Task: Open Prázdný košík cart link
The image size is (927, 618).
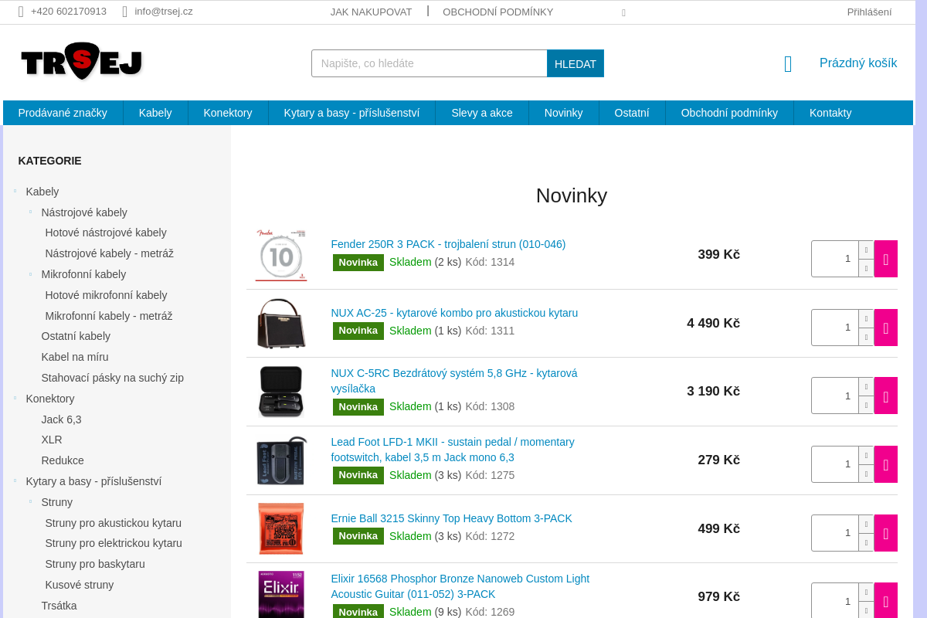Action: click(x=858, y=63)
